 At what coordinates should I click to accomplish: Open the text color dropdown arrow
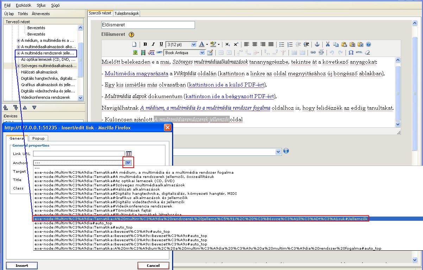point(207,45)
